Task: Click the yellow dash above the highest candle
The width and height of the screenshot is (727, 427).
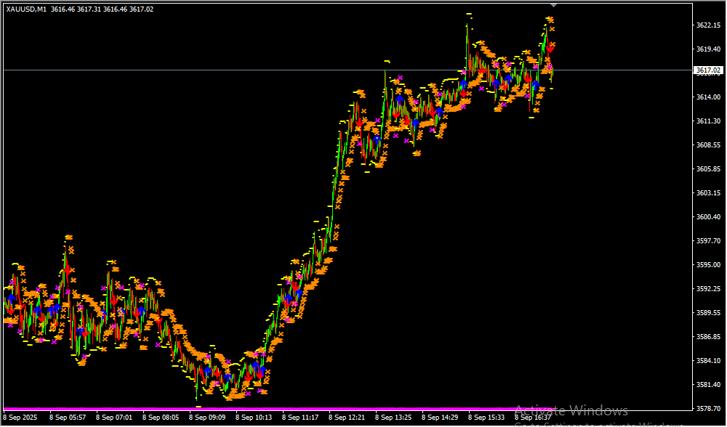Action: pos(469,14)
